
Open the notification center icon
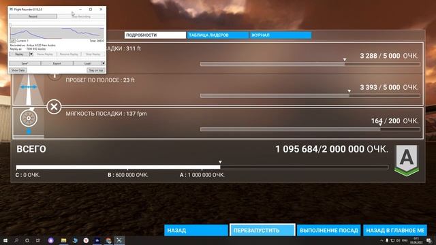click(x=429, y=240)
